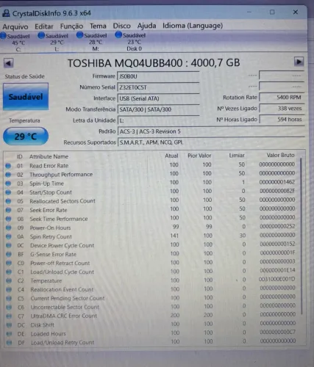
Task: Click the status icon for Spin Retry Count
Action: coord(9,236)
